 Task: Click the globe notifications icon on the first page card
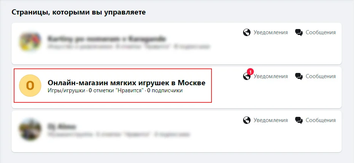(x=247, y=32)
